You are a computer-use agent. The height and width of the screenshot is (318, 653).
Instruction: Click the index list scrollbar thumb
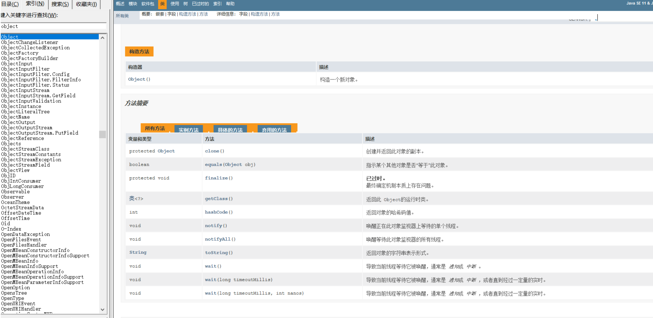coord(102,134)
